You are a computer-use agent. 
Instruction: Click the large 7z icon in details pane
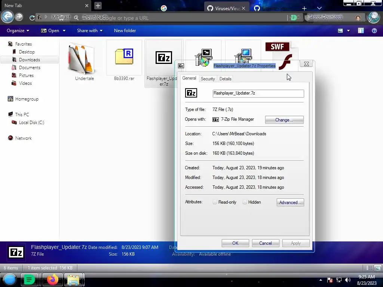[x=16, y=252]
